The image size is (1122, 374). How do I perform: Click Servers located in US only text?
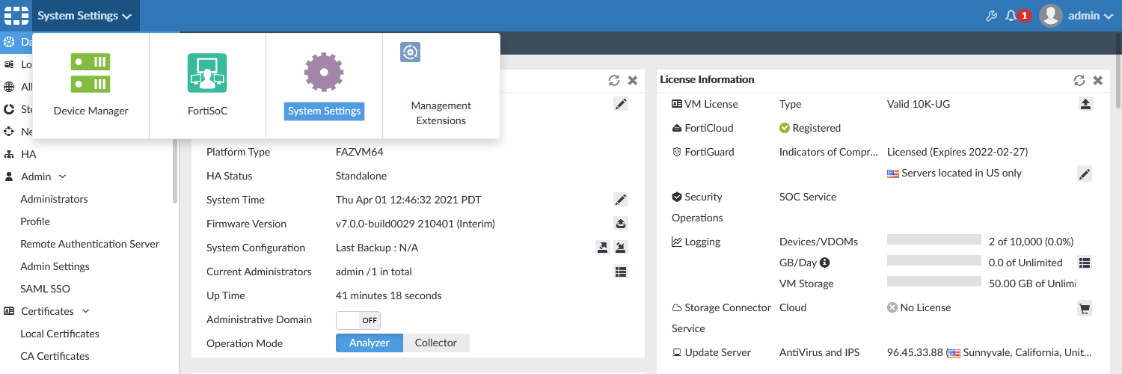[961, 173]
